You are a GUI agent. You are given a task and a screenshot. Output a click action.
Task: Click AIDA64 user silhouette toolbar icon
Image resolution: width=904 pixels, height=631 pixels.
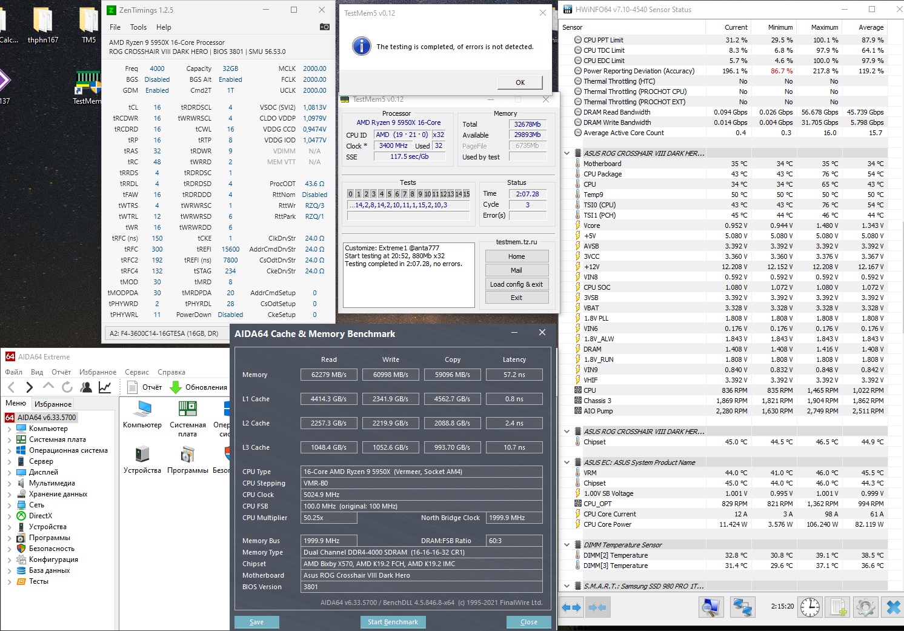pyautogui.click(x=87, y=387)
